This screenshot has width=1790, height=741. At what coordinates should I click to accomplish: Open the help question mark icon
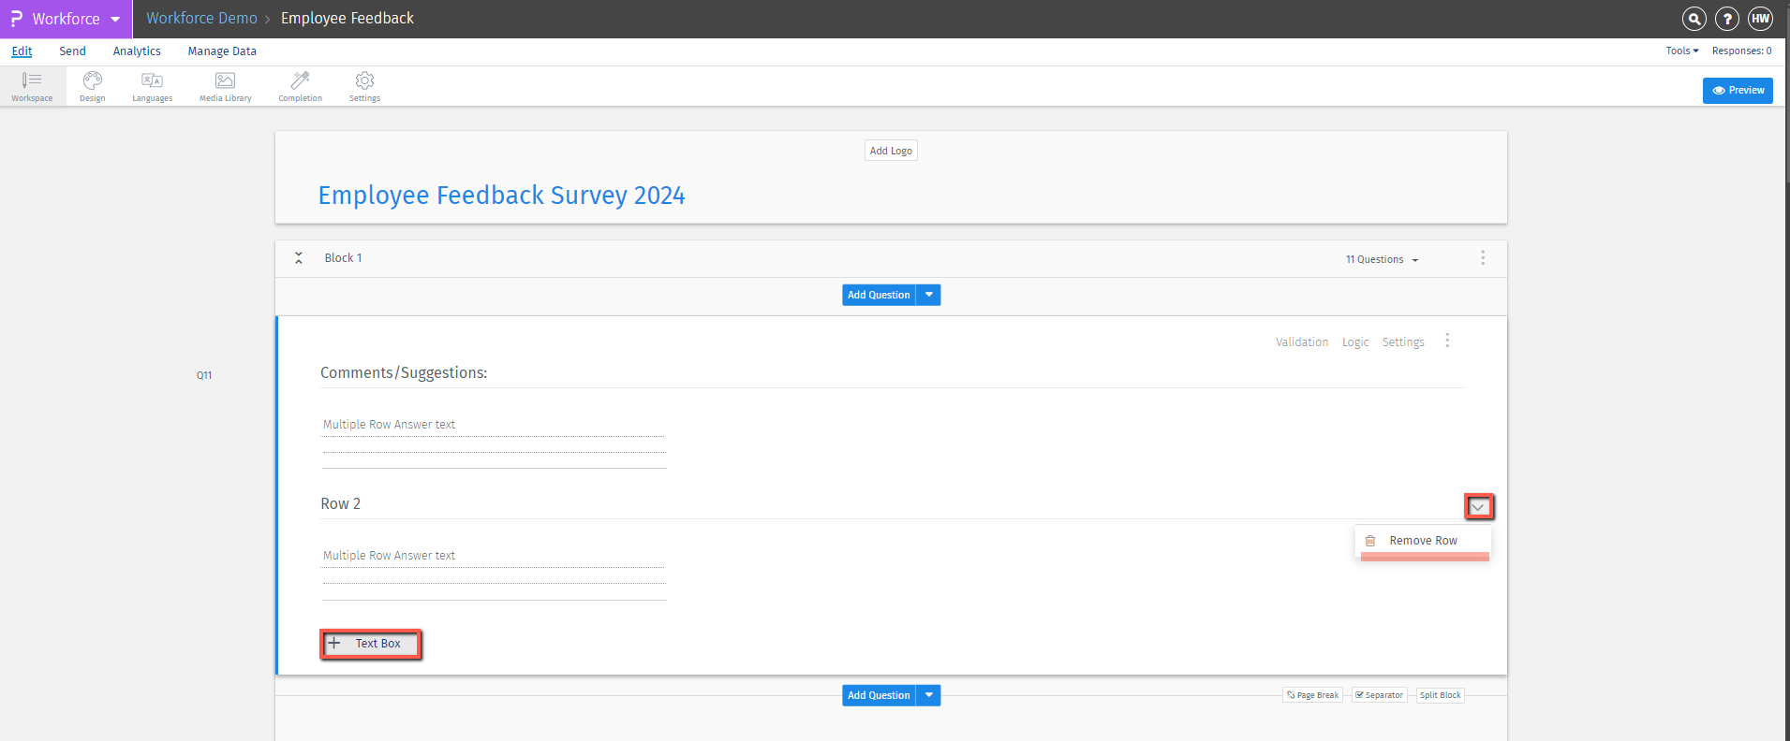click(1727, 19)
